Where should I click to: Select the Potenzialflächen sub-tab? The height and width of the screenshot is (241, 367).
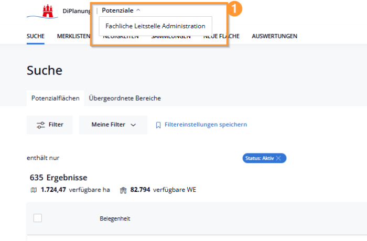55,98
